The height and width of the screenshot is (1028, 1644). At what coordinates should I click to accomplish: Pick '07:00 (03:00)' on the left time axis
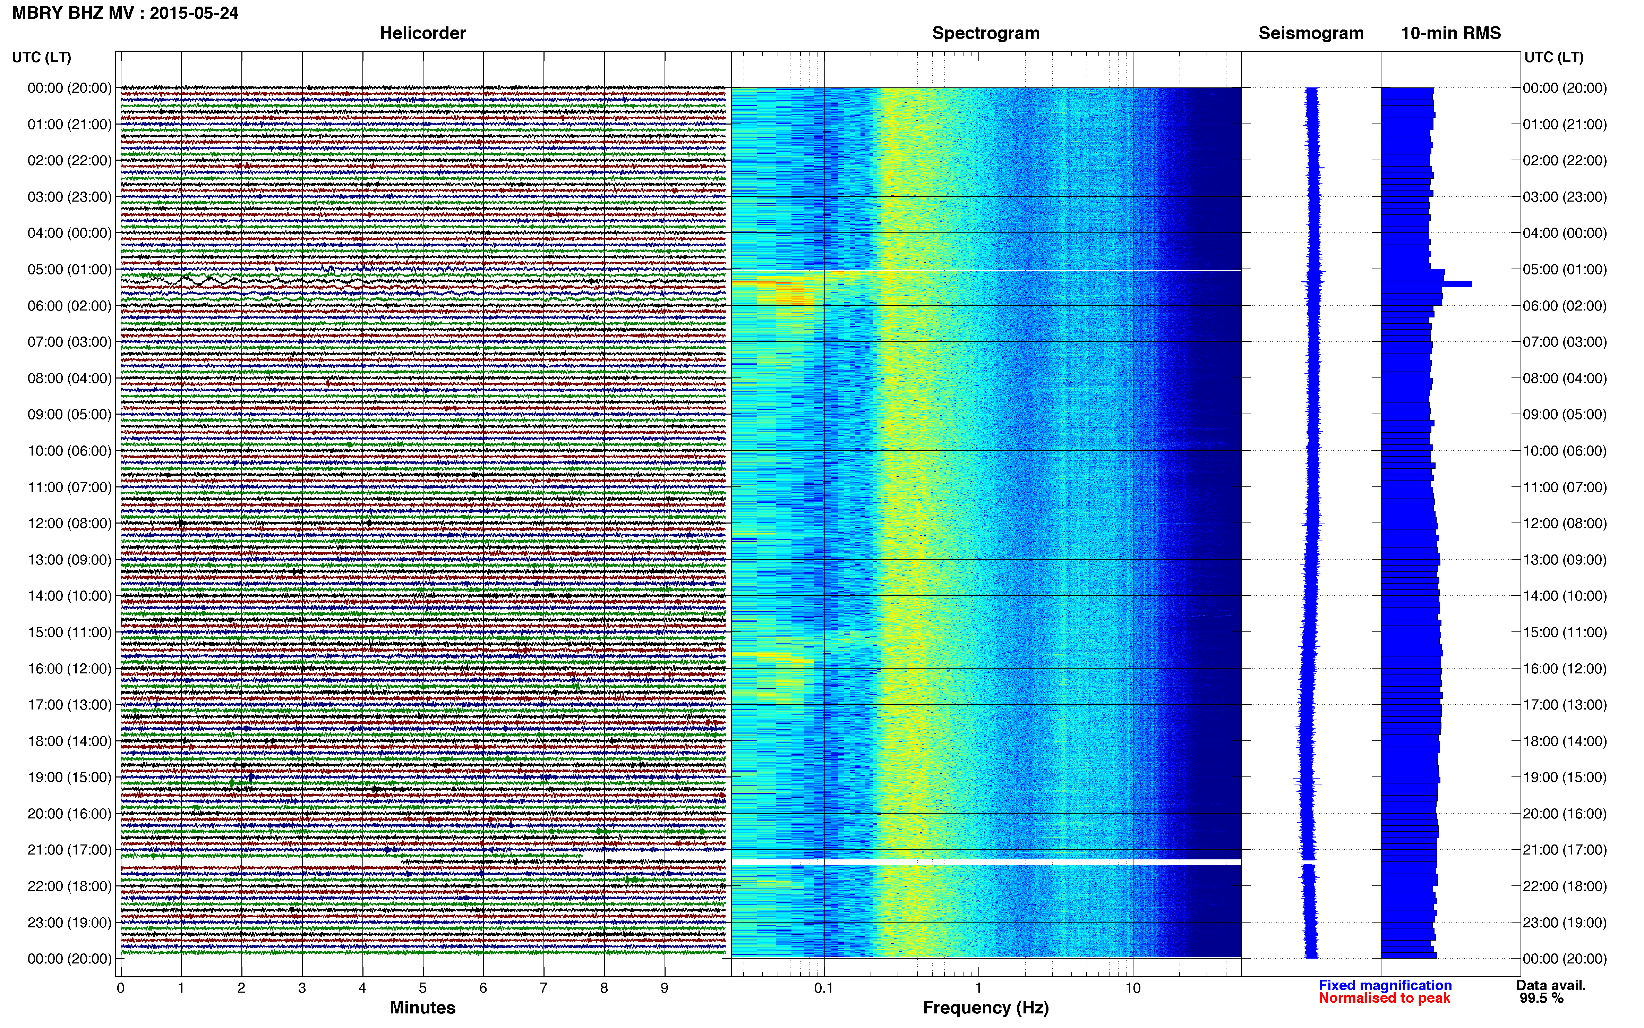point(69,342)
